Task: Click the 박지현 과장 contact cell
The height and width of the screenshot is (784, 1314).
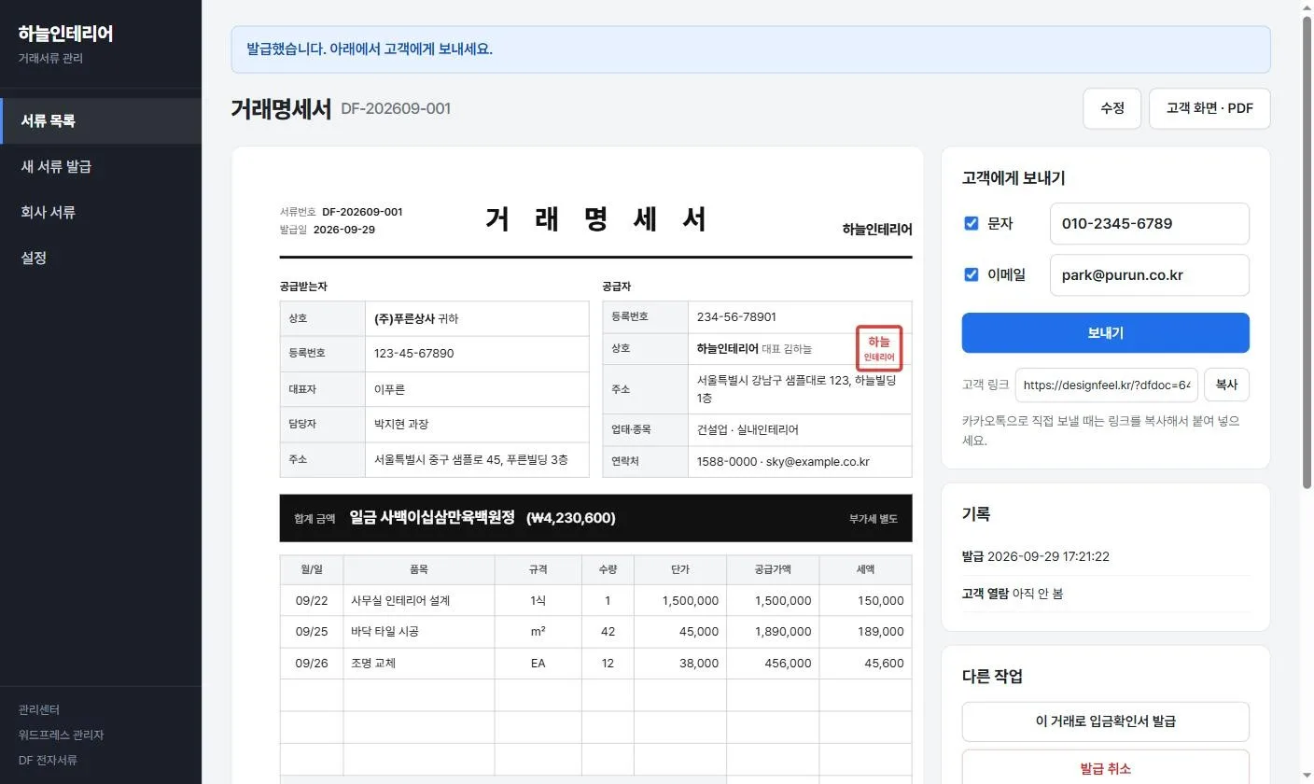Action: tap(477, 425)
